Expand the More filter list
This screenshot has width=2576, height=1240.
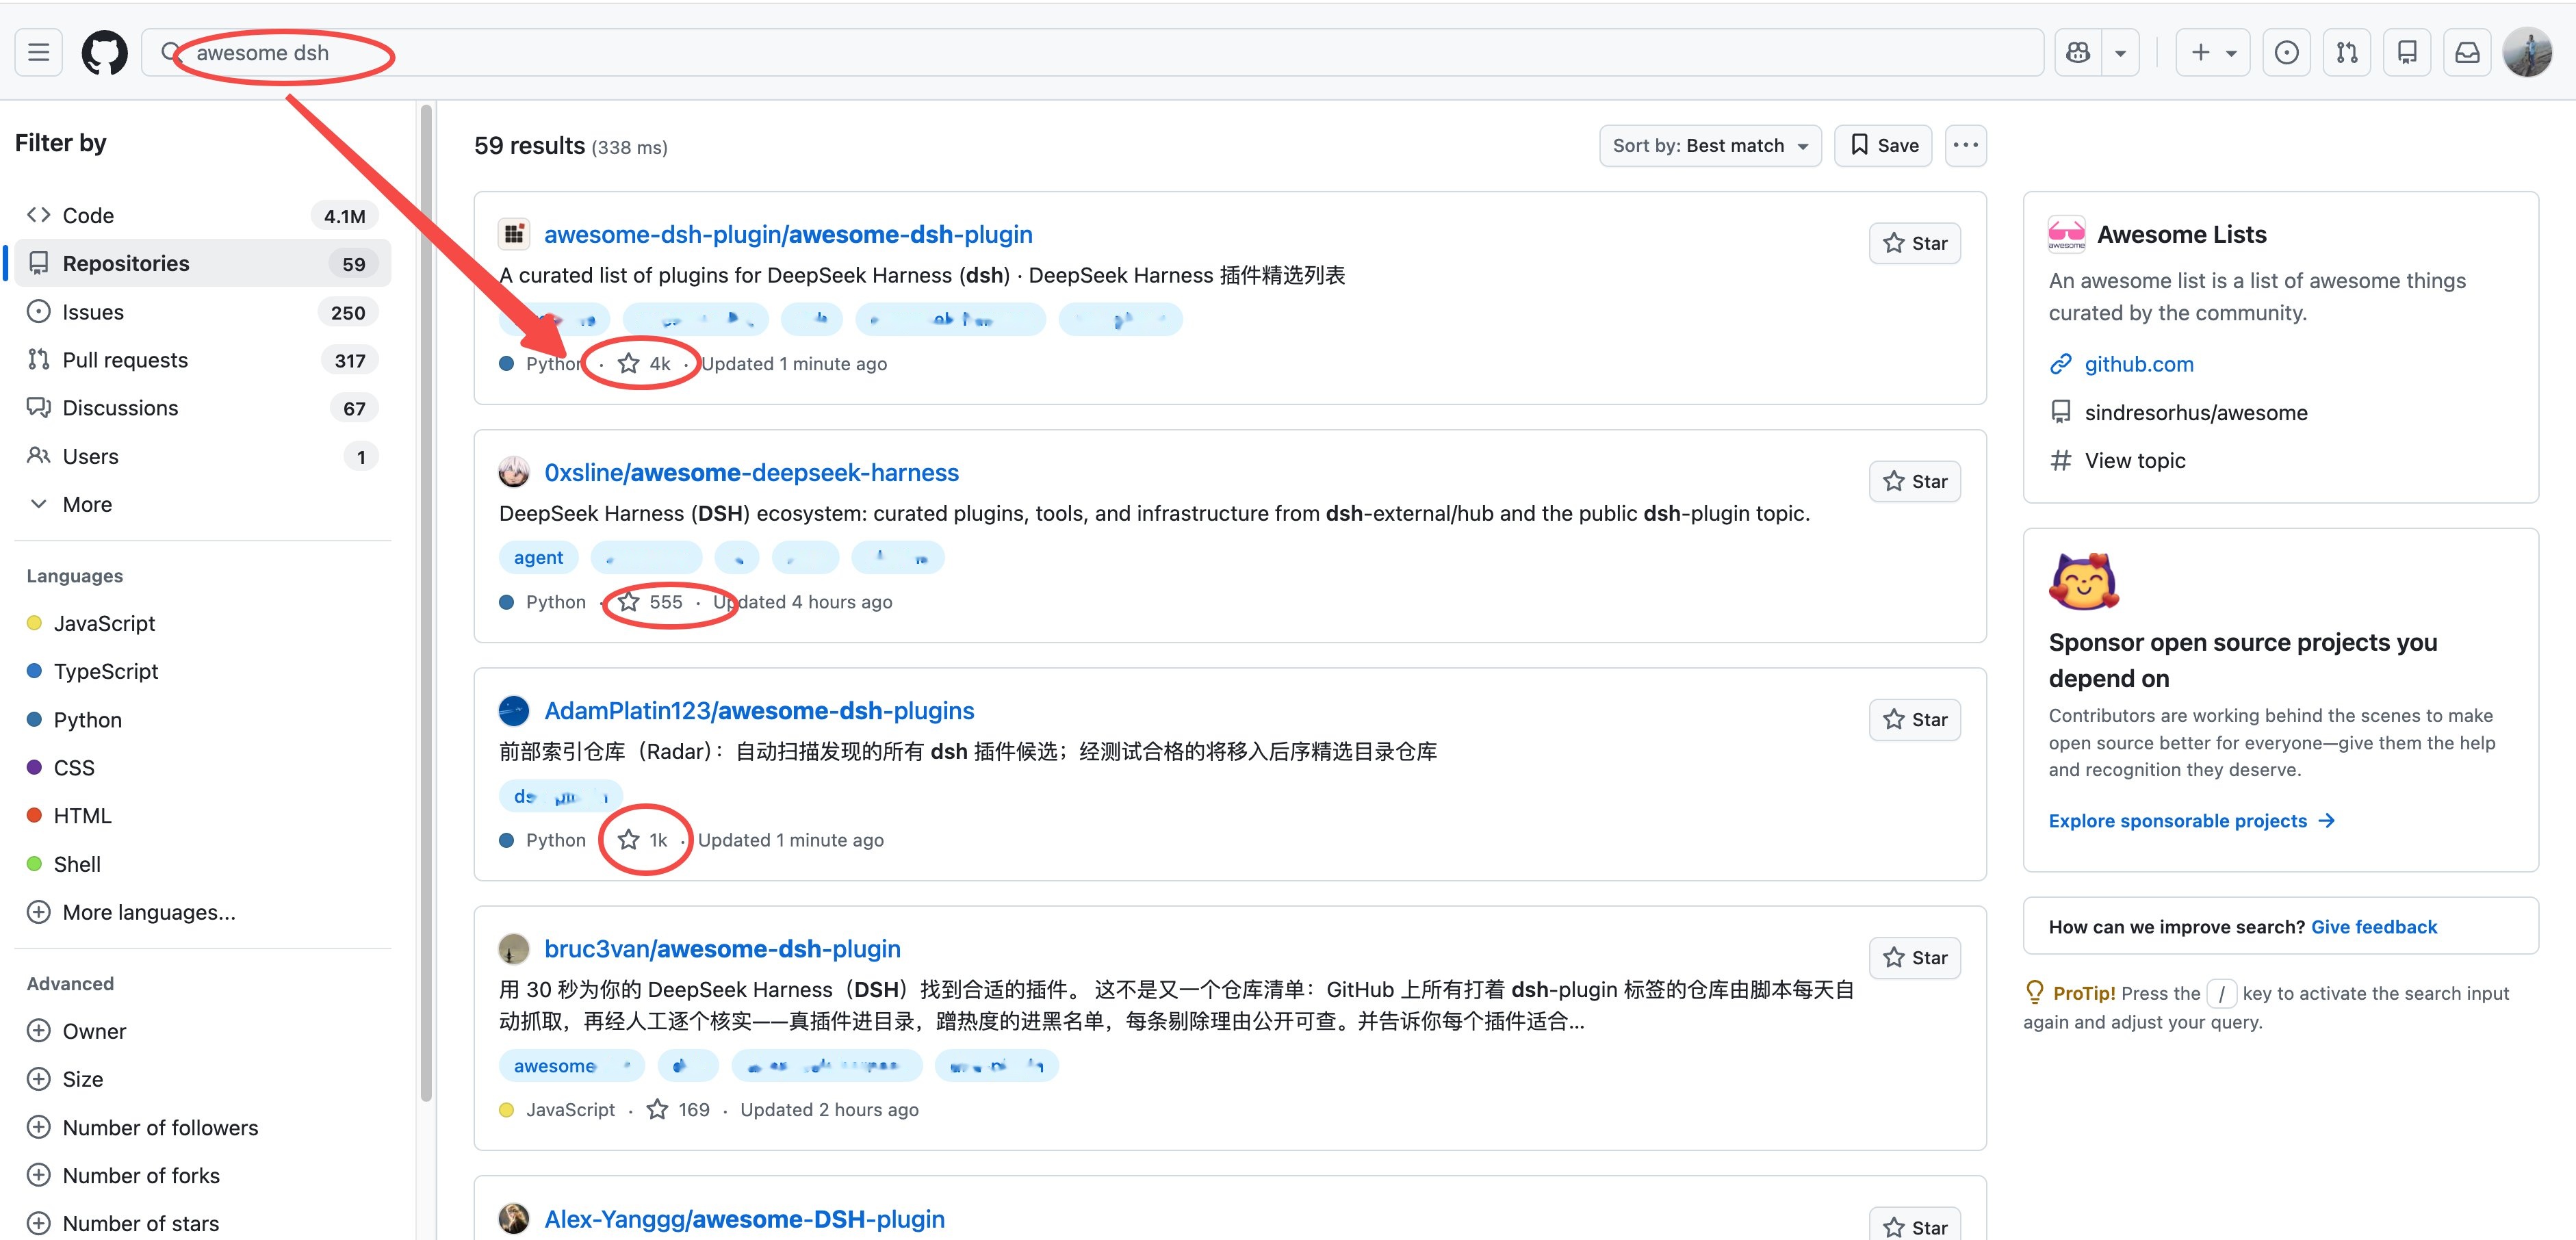point(203,504)
